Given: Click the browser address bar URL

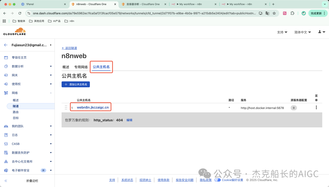Looking at the screenshot, I should [144, 13].
